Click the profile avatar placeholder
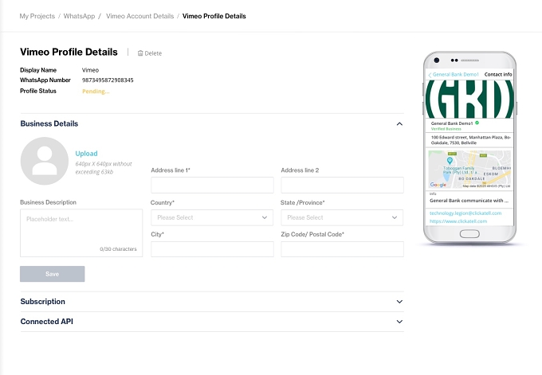 pos(45,161)
